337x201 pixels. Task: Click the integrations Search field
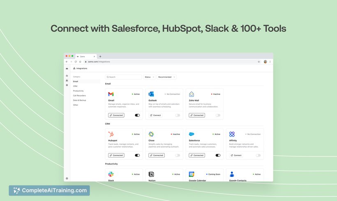tap(123, 77)
